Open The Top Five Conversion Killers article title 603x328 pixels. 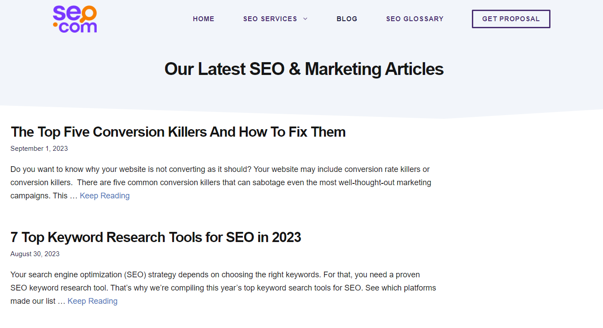click(x=178, y=132)
